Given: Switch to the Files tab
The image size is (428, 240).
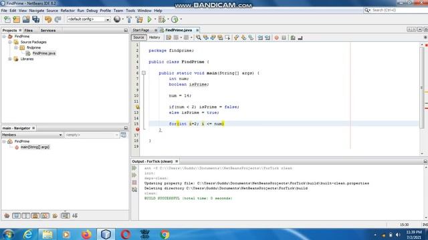Looking at the screenshot, I should [28, 31].
